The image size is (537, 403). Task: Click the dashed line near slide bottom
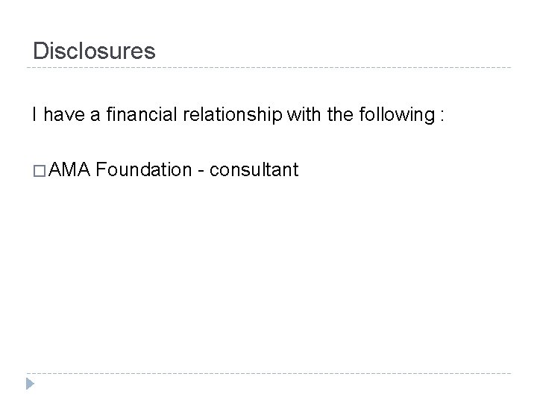268,373
